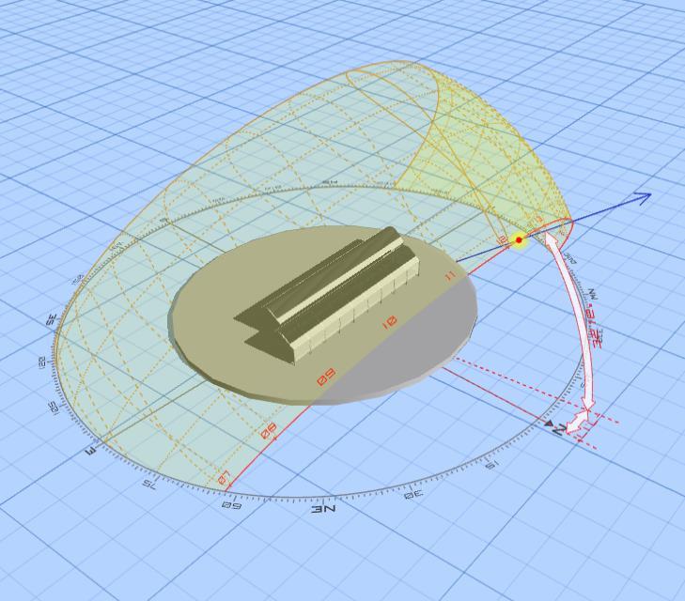Click the 105 degree compass label
685x601 pixels.
point(54,409)
